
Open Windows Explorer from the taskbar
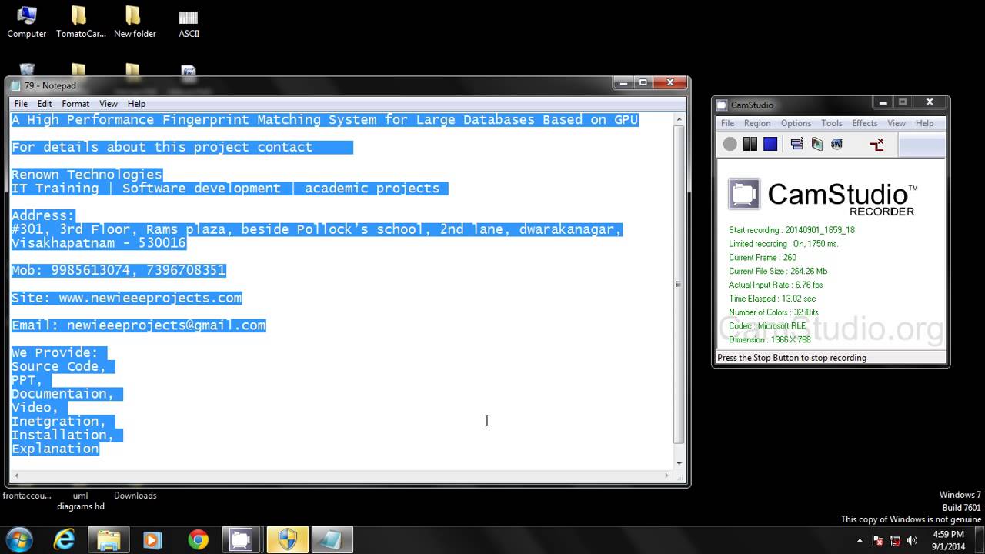(x=109, y=540)
